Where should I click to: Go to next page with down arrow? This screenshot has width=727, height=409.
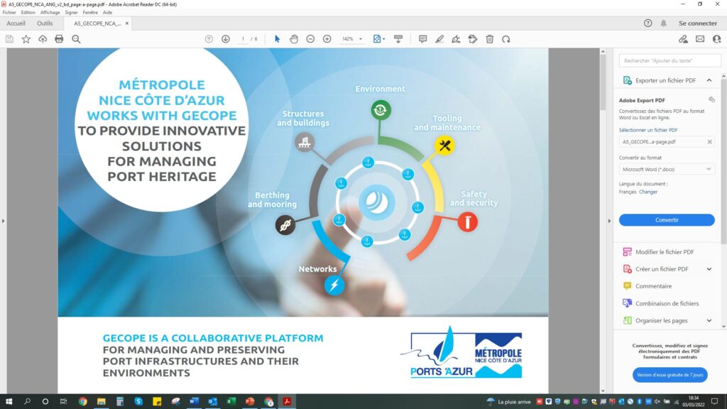click(226, 40)
